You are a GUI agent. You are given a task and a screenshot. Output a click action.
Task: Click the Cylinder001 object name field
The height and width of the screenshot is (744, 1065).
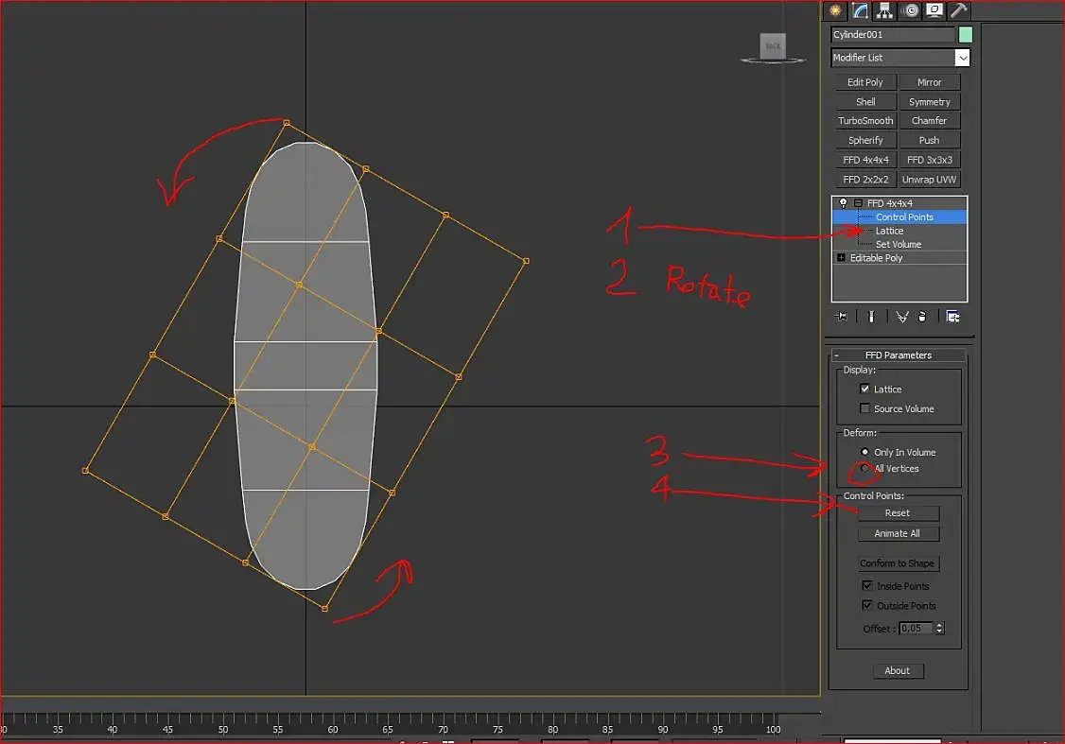[x=893, y=35]
